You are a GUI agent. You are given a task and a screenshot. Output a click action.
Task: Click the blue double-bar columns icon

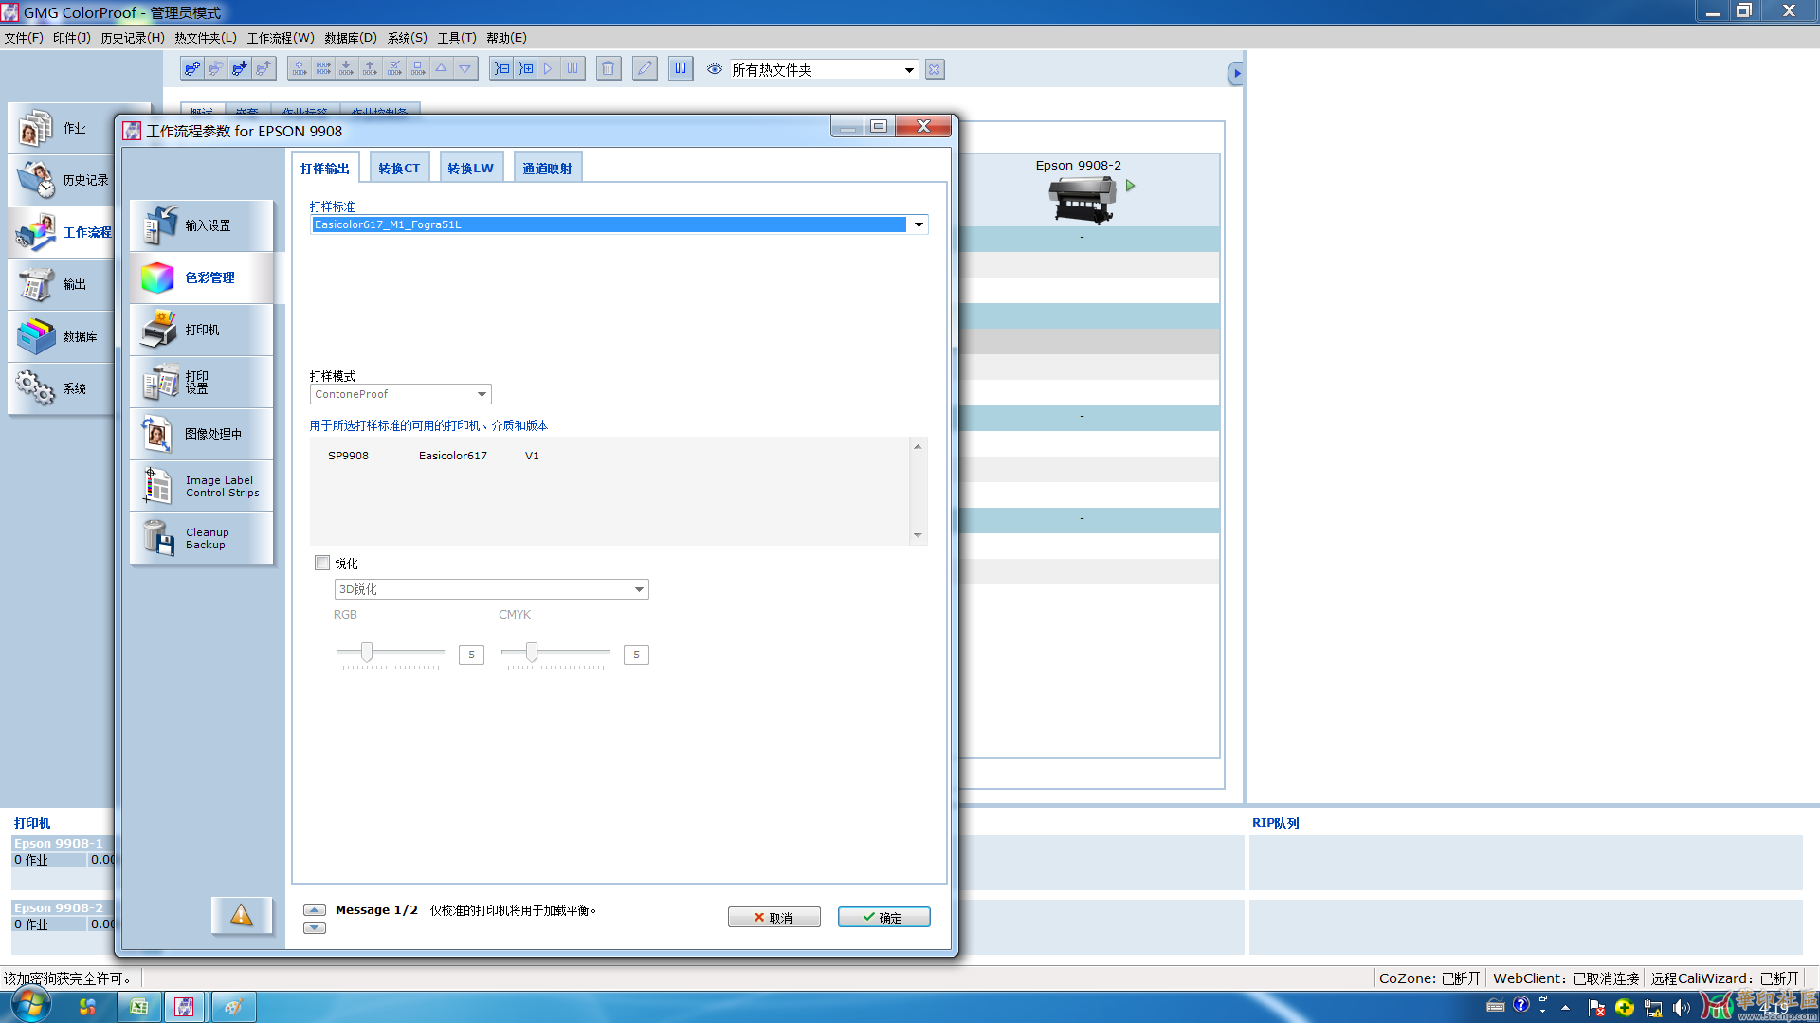681,69
